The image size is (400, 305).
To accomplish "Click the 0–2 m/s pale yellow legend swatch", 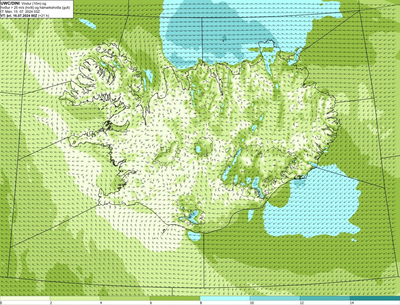I will [25, 298].
